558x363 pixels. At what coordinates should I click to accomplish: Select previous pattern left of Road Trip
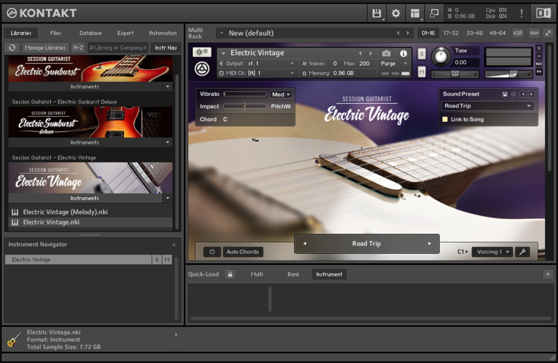(x=305, y=244)
